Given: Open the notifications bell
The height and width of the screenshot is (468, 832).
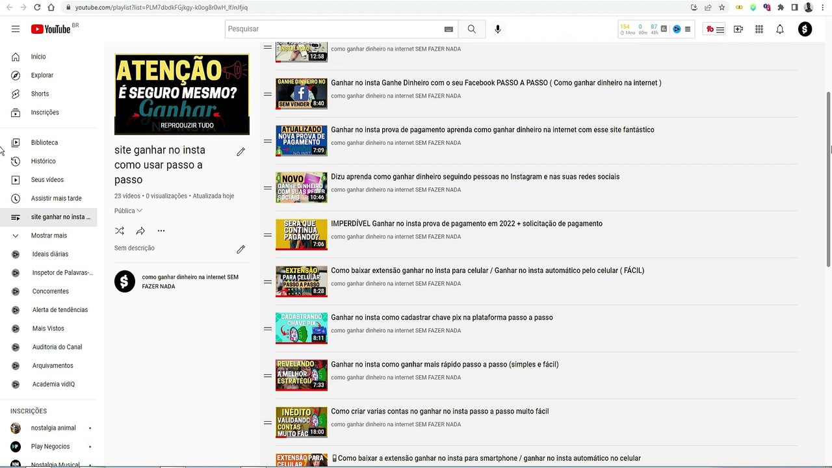Looking at the screenshot, I should 780,29.
